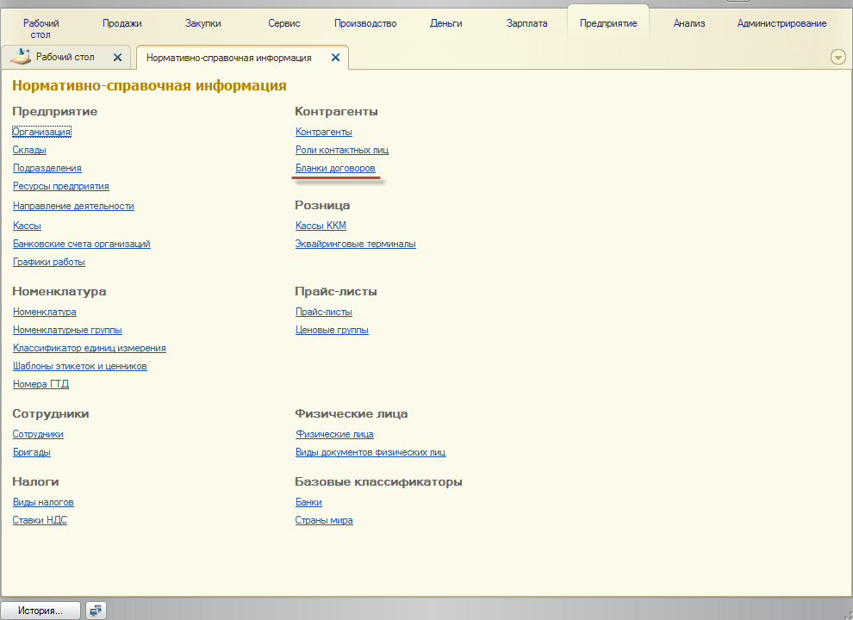Image resolution: width=853 pixels, height=620 pixels.
Task: Open Номера ГТД link
Action: [40, 384]
